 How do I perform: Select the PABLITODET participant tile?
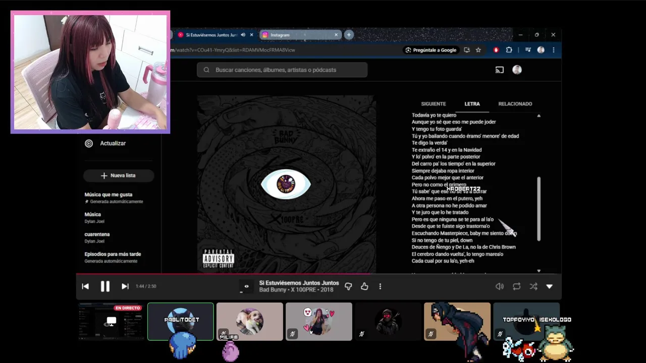(181, 321)
